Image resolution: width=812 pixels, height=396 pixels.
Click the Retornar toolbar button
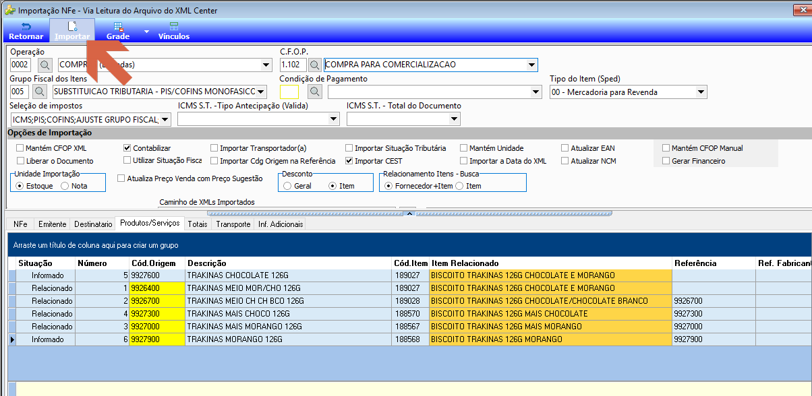26,31
